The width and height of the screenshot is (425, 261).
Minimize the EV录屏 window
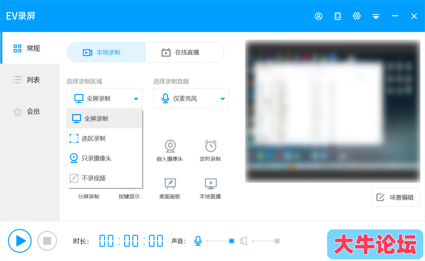tap(395, 16)
